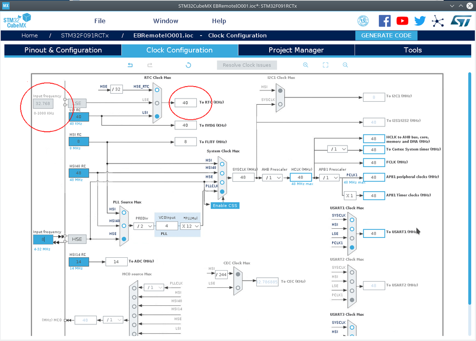This screenshot has width=476, height=341.
Task: Select PLLCLK in System Clock Mux
Action: (222, 192)
